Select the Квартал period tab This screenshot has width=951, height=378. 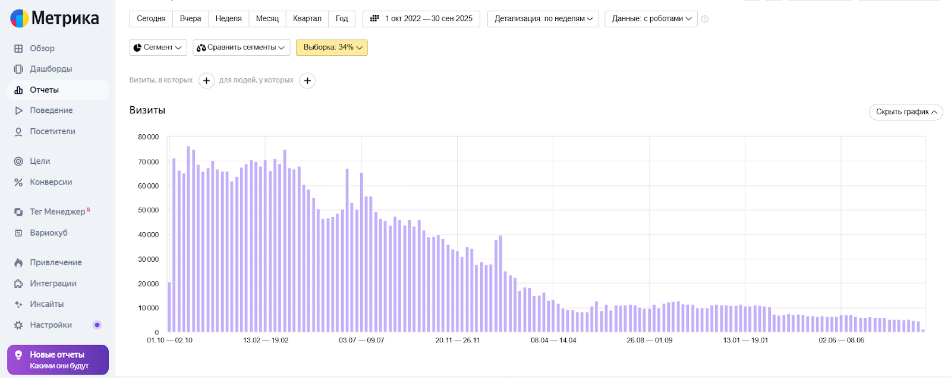pyautogui.click(x=307, y=19)
